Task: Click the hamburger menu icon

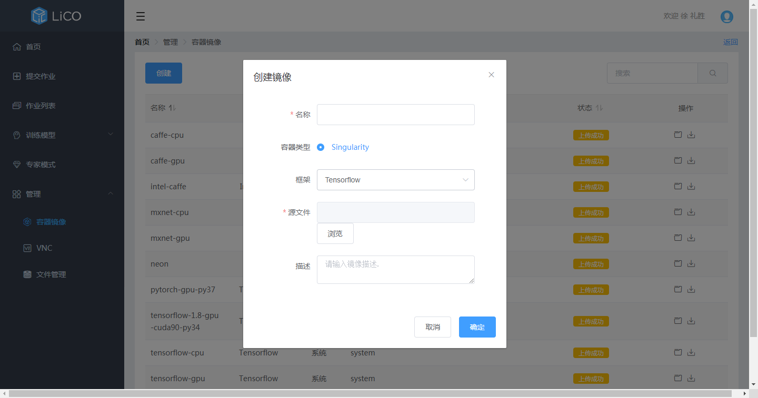Action: 140,16
